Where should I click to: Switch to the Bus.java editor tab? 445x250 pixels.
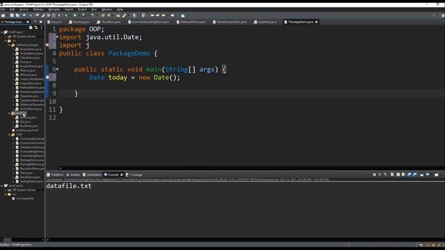(x=55, y=22)
